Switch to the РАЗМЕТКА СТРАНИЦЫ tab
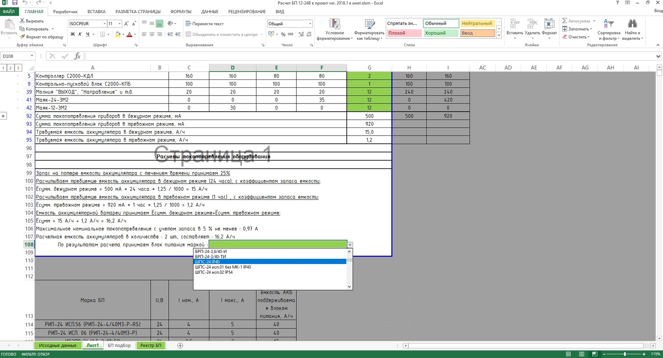The width and height of the screenshot is (663, 358). coord(138,12)
